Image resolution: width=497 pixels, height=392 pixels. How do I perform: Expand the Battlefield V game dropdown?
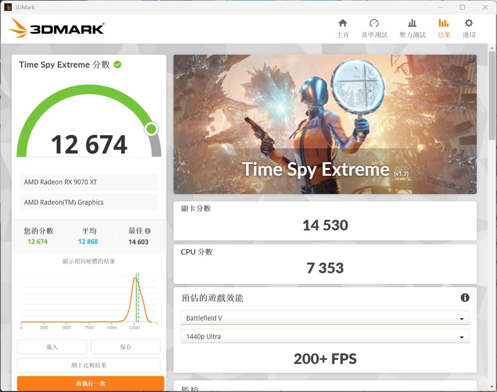pos(325,318)
